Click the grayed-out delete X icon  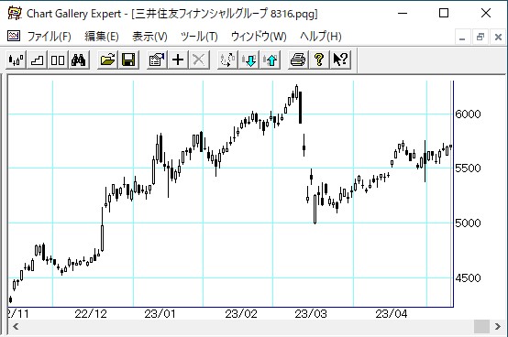[199, 60]
